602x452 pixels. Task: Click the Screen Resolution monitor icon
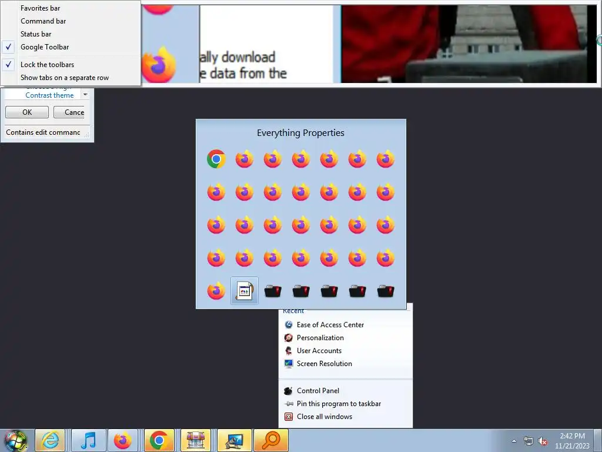point(289,364)
